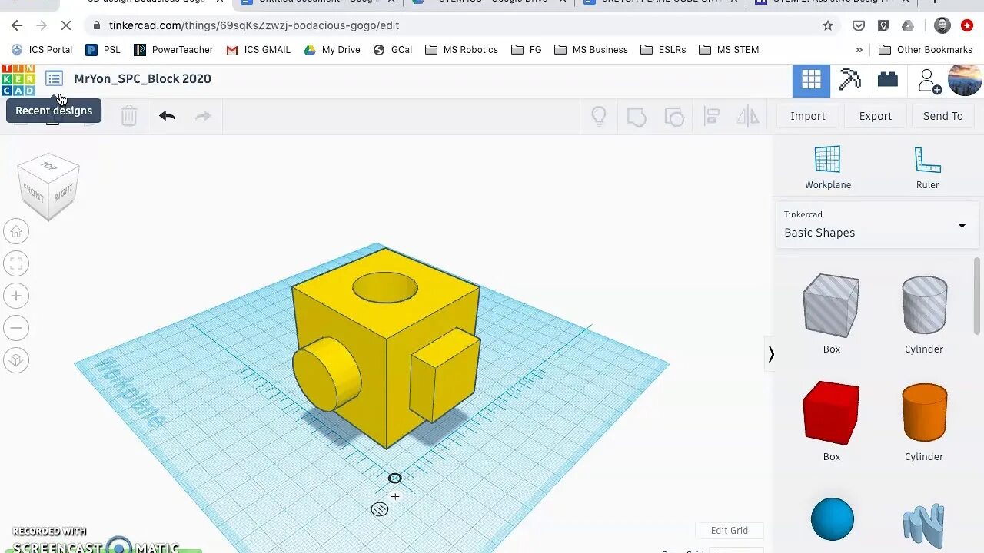This screenshot has height=553, width=984.
Task: Open the MS STEM bookmark folder
Action: click(729, 50)
